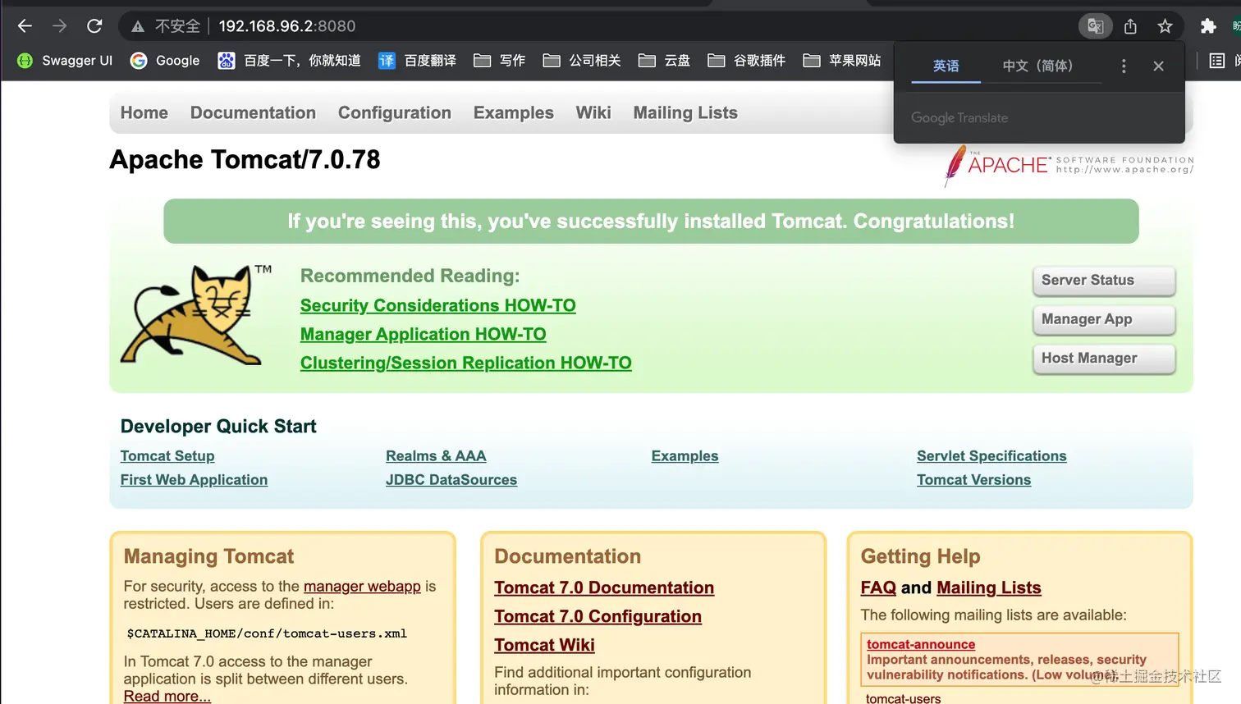The width and height of the screenshot is (1241, 704).
Task: Click the Manager App button
Action: coord(1104,319)
